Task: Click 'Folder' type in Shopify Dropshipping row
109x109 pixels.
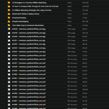Action: 69,22
